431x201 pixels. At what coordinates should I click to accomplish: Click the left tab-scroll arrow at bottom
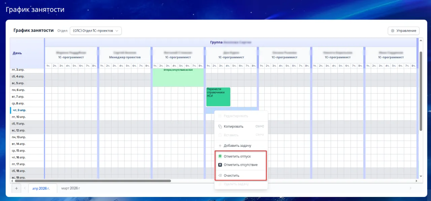click(25, 188)
